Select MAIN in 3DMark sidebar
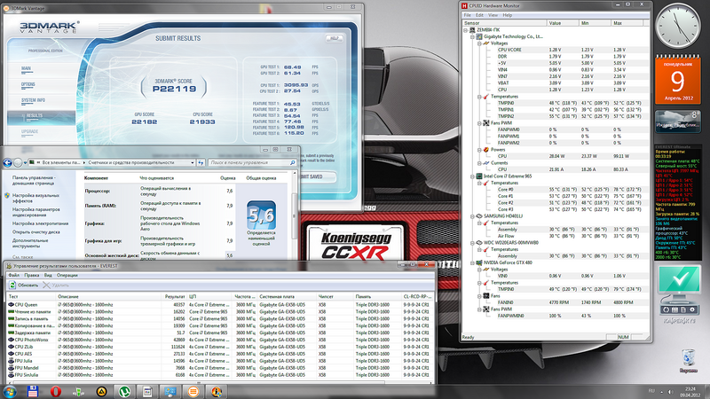710x399 pixels. pos(26,68)
